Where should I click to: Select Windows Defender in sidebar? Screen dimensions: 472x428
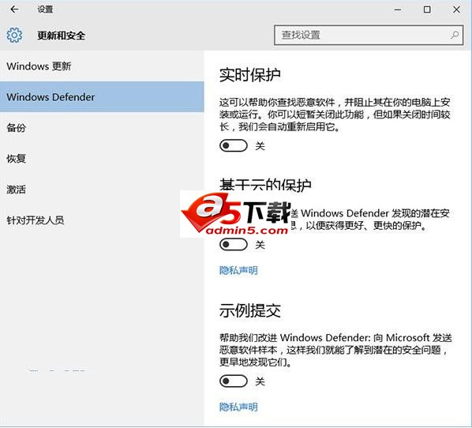point(102,96)
